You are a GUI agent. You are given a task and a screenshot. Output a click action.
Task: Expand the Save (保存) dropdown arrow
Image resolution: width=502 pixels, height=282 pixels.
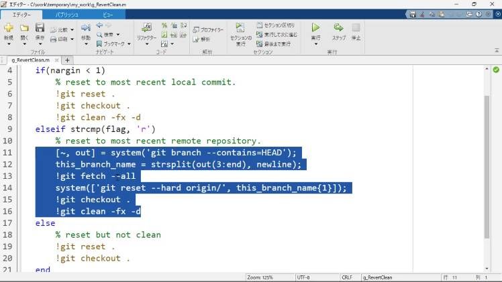(40, 44)
